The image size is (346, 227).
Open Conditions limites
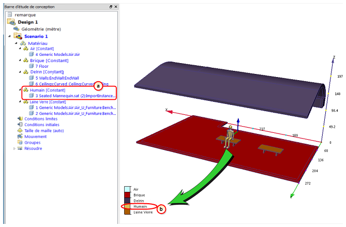(x=41, y=119)
